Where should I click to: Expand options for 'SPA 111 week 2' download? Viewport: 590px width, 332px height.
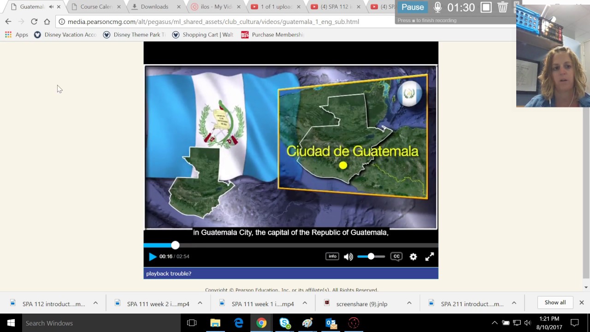[x=200, y=303]
